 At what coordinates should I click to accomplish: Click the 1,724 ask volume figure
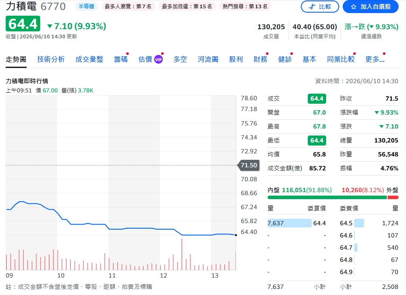coord(390,223)
